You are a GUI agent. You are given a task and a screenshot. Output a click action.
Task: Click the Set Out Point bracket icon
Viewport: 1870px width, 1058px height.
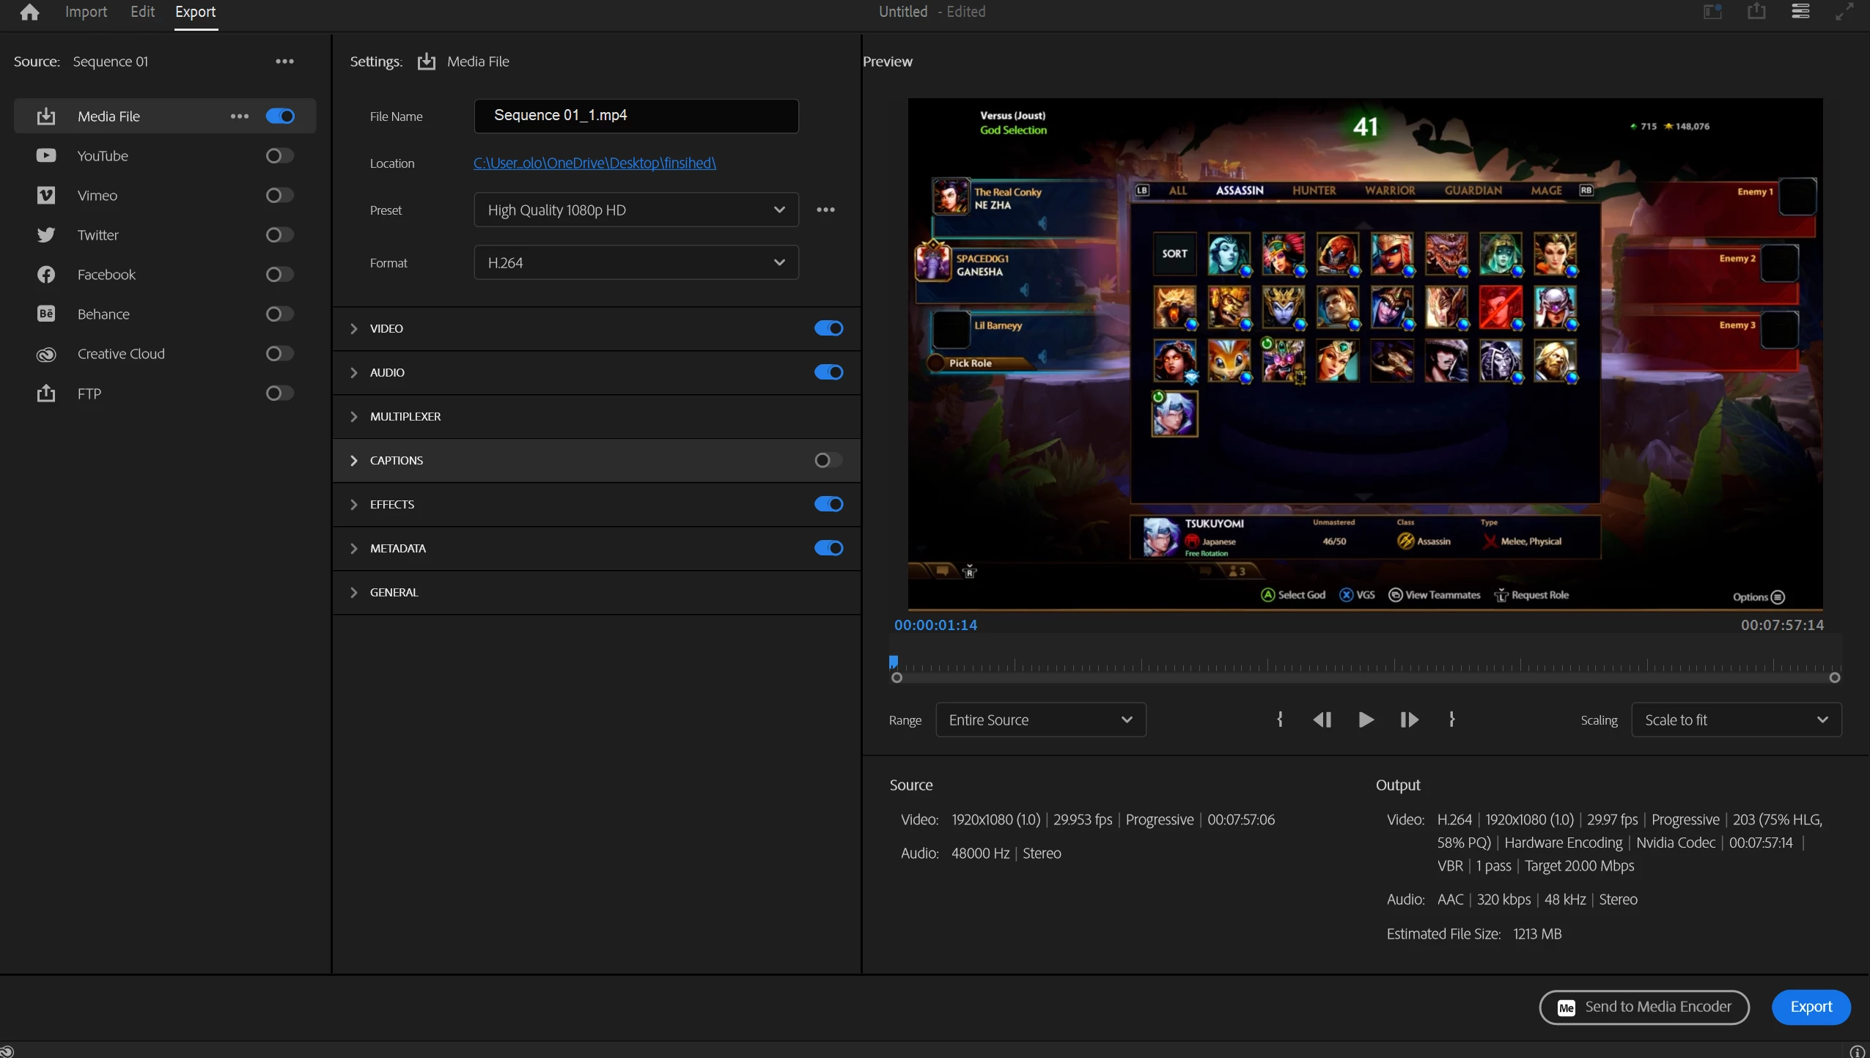(x=1452, y=719)
